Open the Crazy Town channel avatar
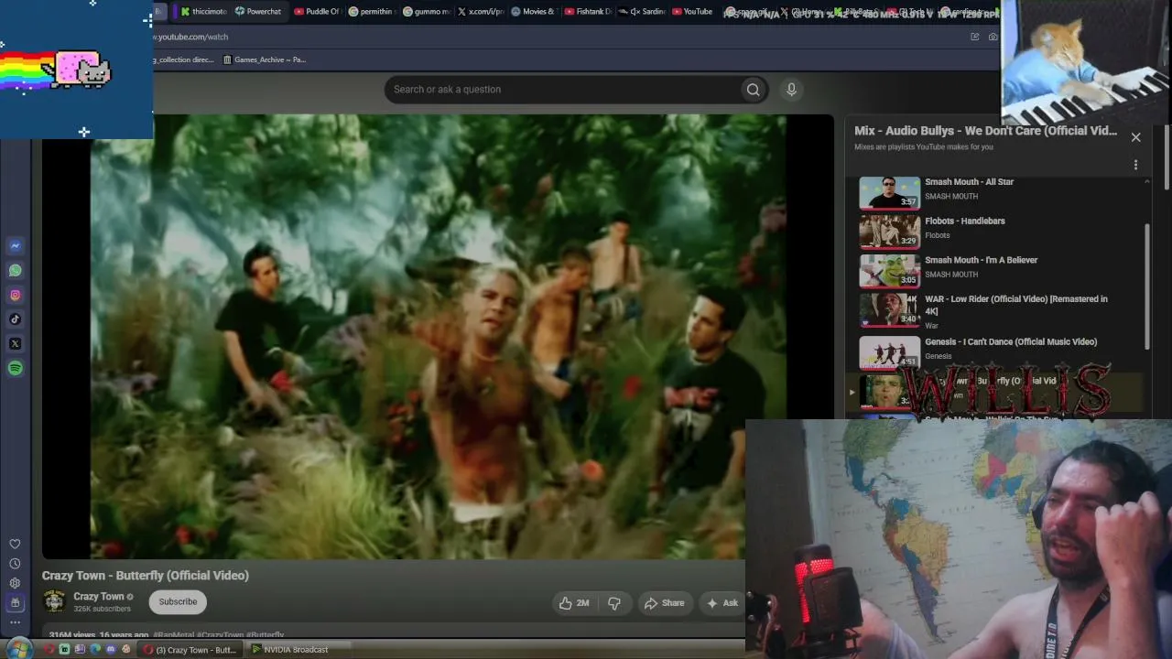The width and height of the screenshot is (1172, 659). [55, 601]
